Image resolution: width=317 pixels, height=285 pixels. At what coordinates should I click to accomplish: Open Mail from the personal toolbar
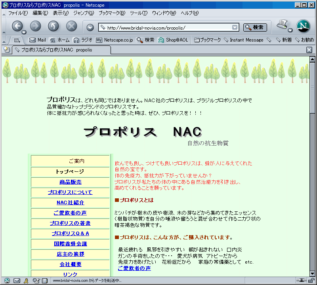38,40
